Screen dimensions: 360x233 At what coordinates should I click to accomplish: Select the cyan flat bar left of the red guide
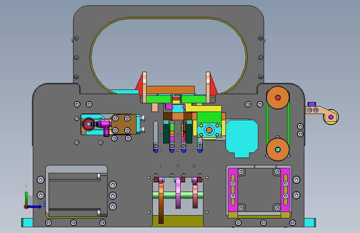click(x=124, y=92)
